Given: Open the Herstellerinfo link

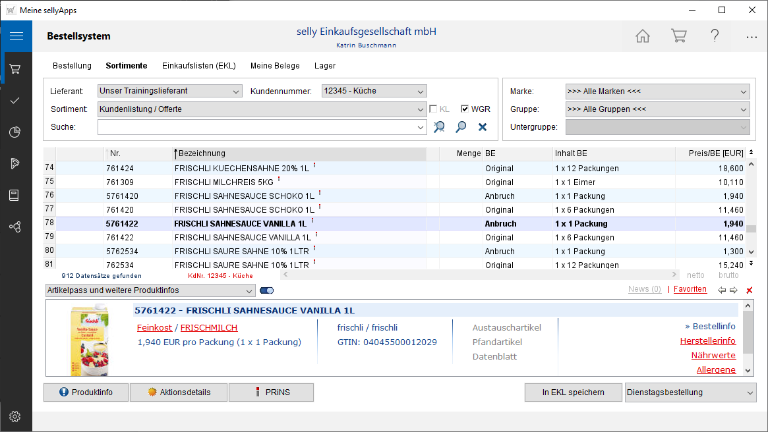Looking at the screenshot, I should pos(708,341).
